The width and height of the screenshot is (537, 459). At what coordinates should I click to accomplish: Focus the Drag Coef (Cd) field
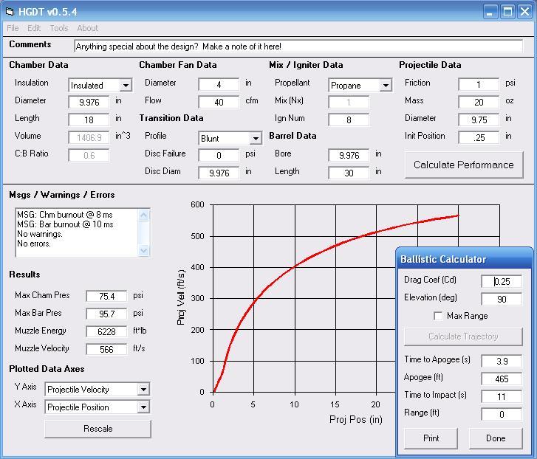coord(502,281)
